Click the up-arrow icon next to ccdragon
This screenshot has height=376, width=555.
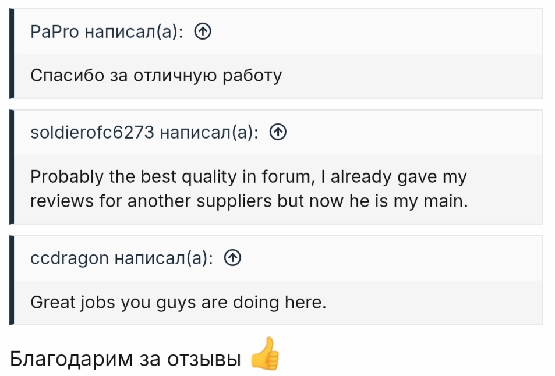232,258
